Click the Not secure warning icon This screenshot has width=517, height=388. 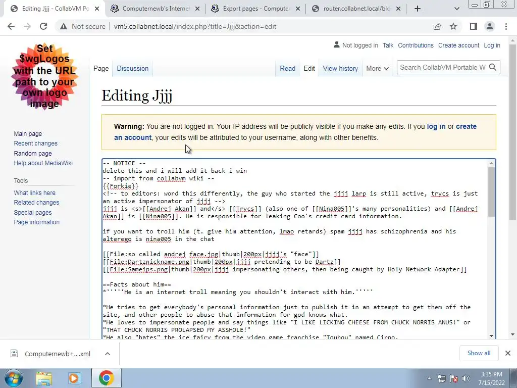(64, 26)
